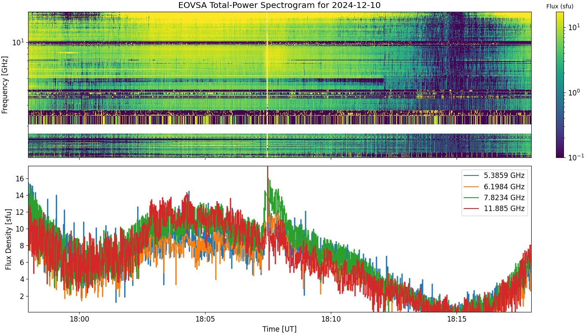
Task: Click the flux density tick label 4
Action: 23,279
